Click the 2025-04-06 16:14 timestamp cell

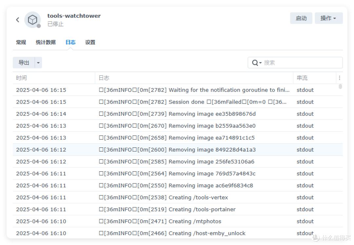click(x=41, y=114)
